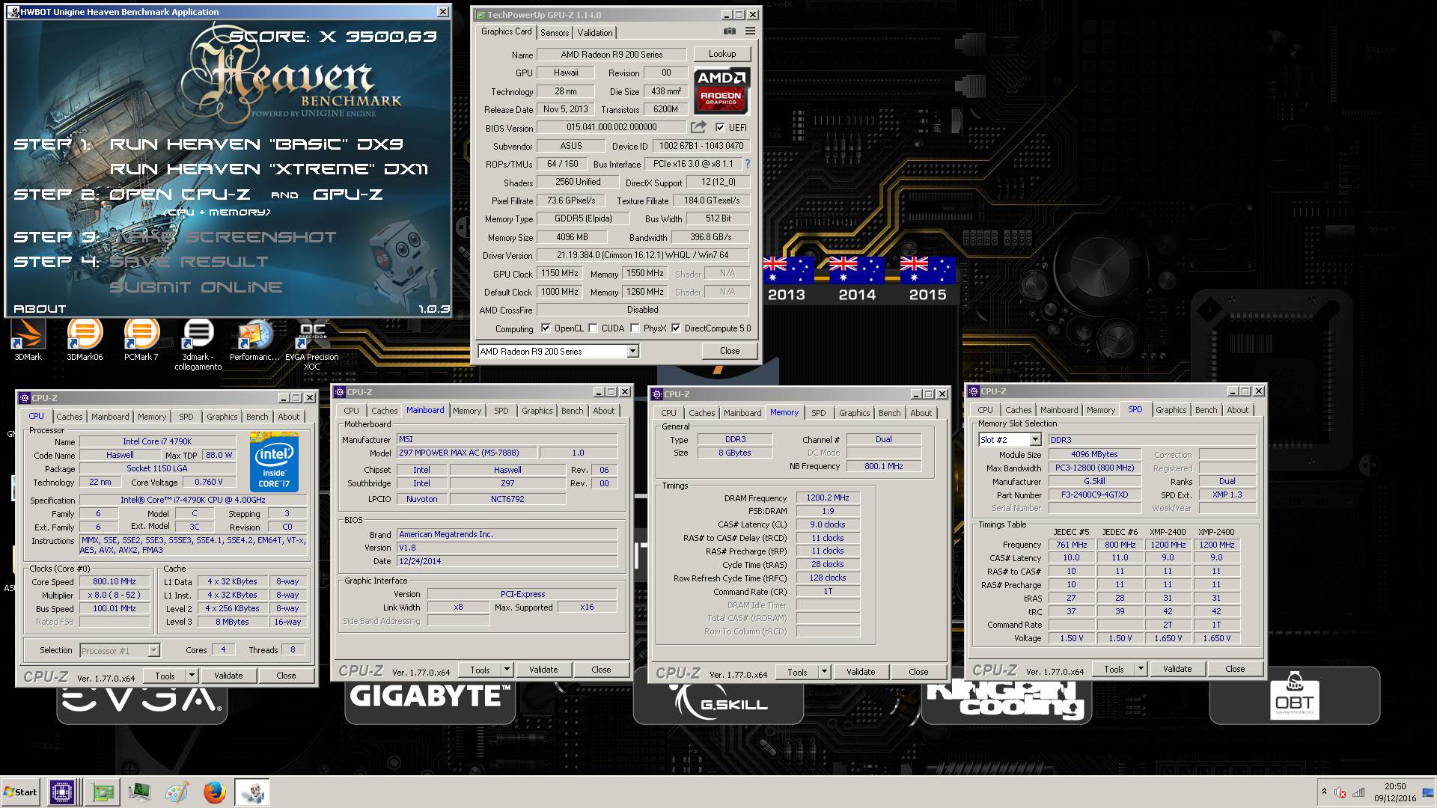Click Run Heaven "Basic" DX9
1437x808 pixels.
[x=257, y=144]
